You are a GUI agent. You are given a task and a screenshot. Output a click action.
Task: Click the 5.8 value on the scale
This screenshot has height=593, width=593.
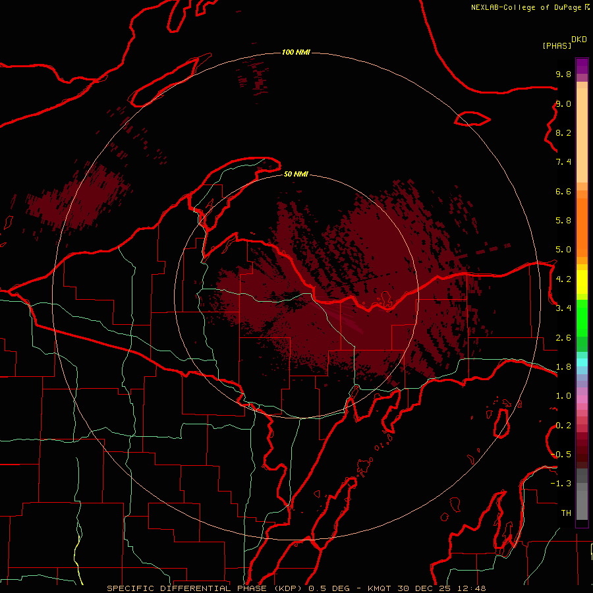coord(563,221)
